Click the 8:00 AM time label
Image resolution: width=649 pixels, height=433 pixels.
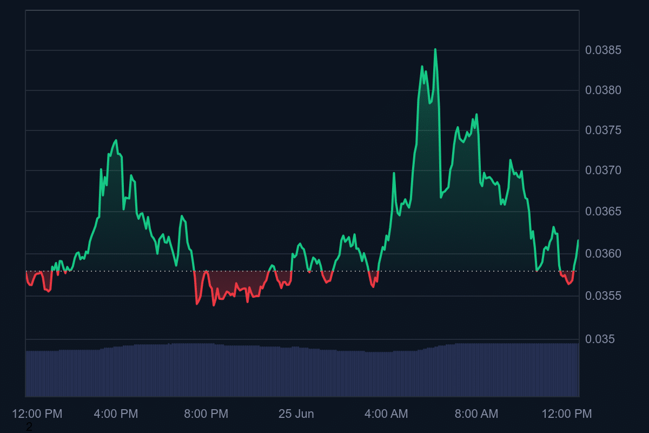476,414
